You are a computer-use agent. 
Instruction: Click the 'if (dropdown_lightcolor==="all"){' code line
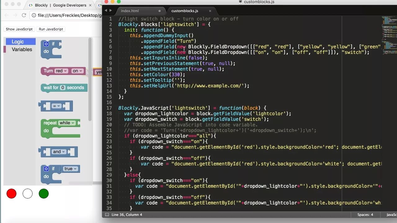tap(170, 136)
